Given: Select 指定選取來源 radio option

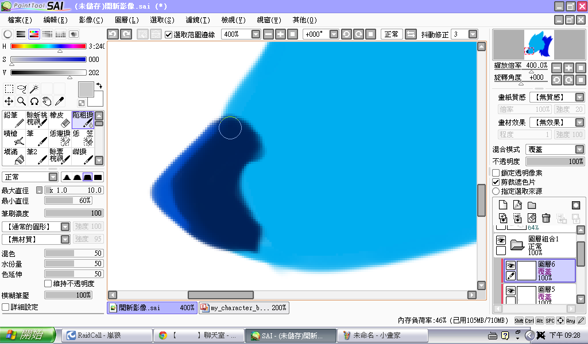Looking at the screenshot, I should 496,191.
